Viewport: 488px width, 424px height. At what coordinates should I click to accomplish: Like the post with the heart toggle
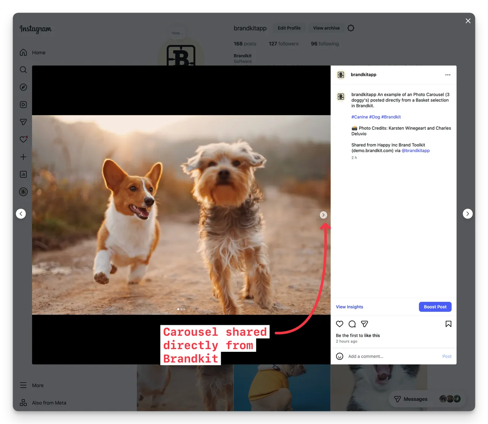coord(339,324)
